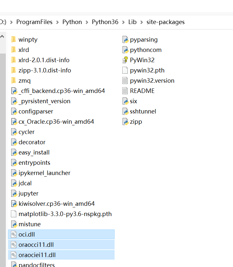Click the left pane vertical scrollbar thumb
Image resolution: width=233 pixels, height=267 pixels.
3,160
